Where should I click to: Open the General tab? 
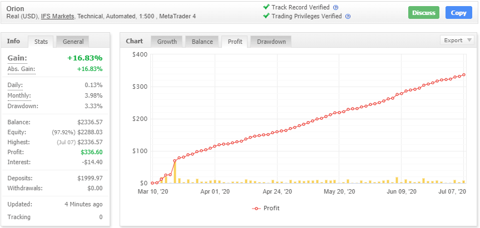point(73,42)
